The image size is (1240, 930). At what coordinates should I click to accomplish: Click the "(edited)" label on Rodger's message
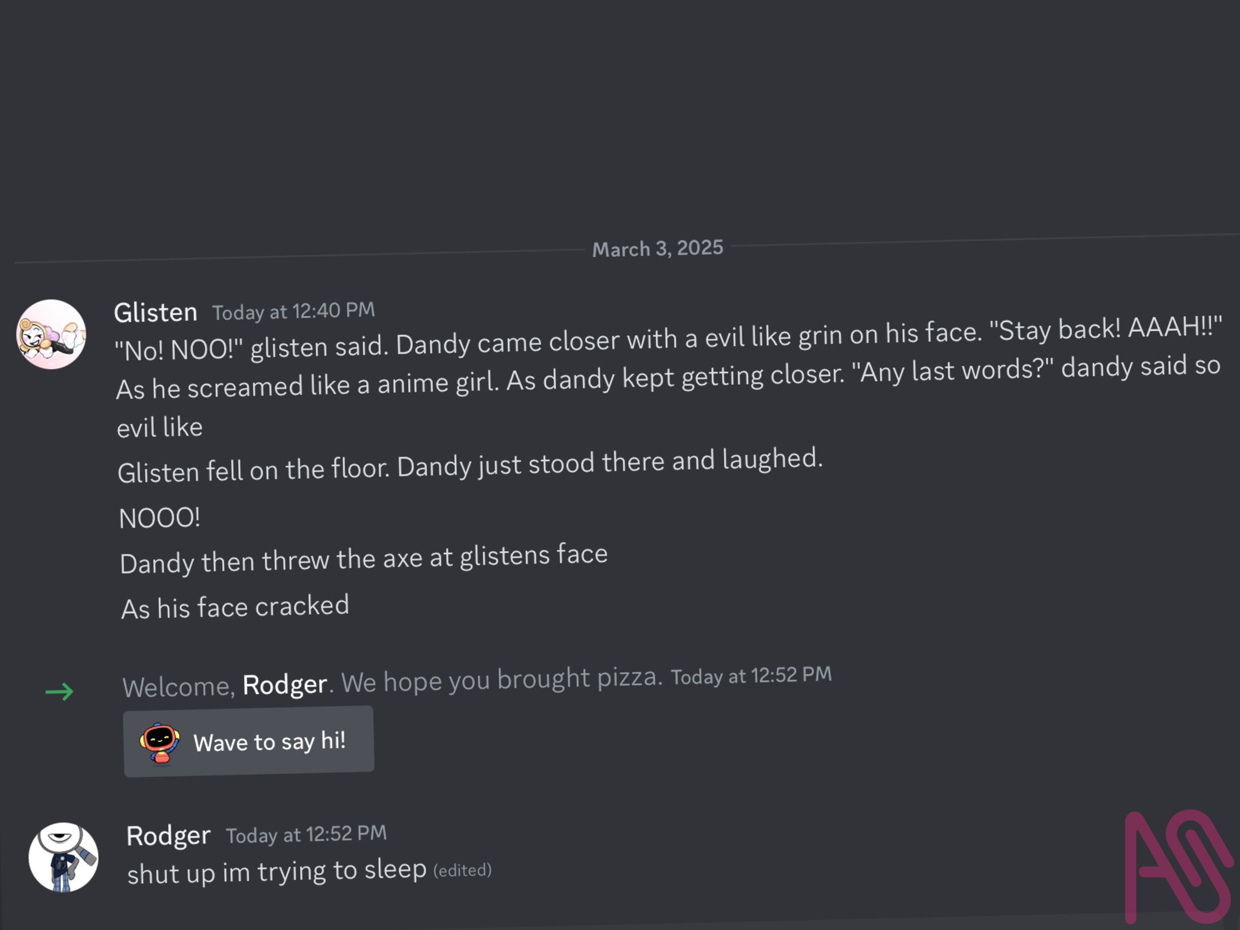462,870
